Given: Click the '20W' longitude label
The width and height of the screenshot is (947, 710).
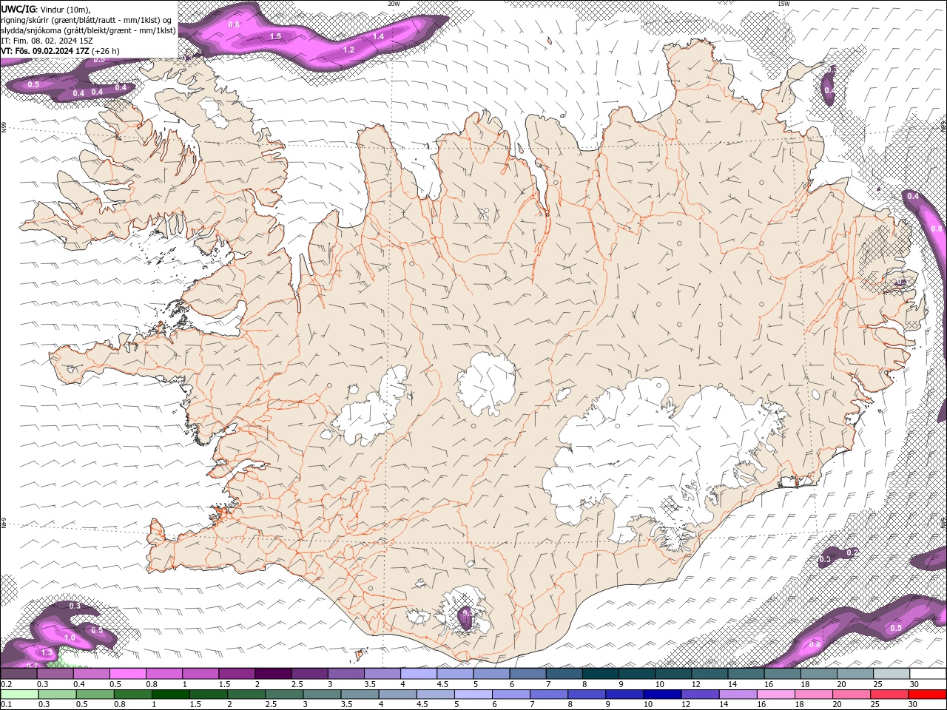Looking at the screenshot, I should (394, 4).
